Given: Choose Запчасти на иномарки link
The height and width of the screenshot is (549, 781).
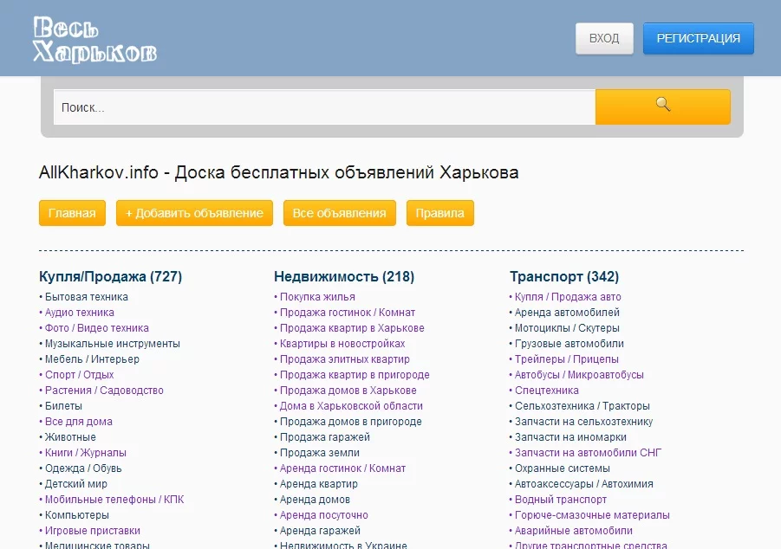Looking at the screenshot, I should (571, 437).
